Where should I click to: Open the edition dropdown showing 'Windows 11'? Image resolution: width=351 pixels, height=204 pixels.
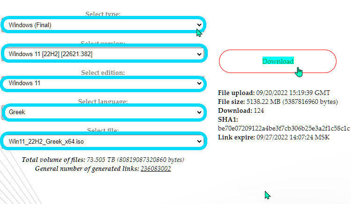[103, 83]
